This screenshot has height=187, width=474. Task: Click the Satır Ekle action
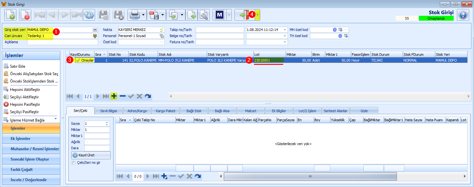(x=15, y=66)
